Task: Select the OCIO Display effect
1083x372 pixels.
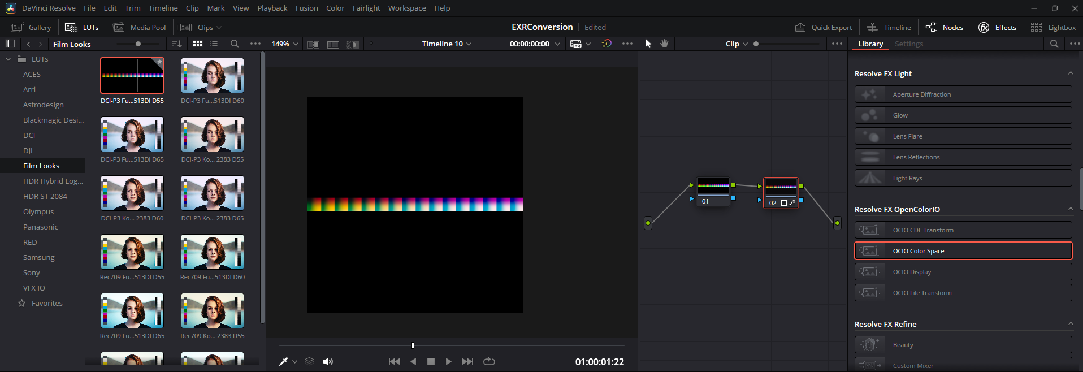Action: [x=963, y=272]
